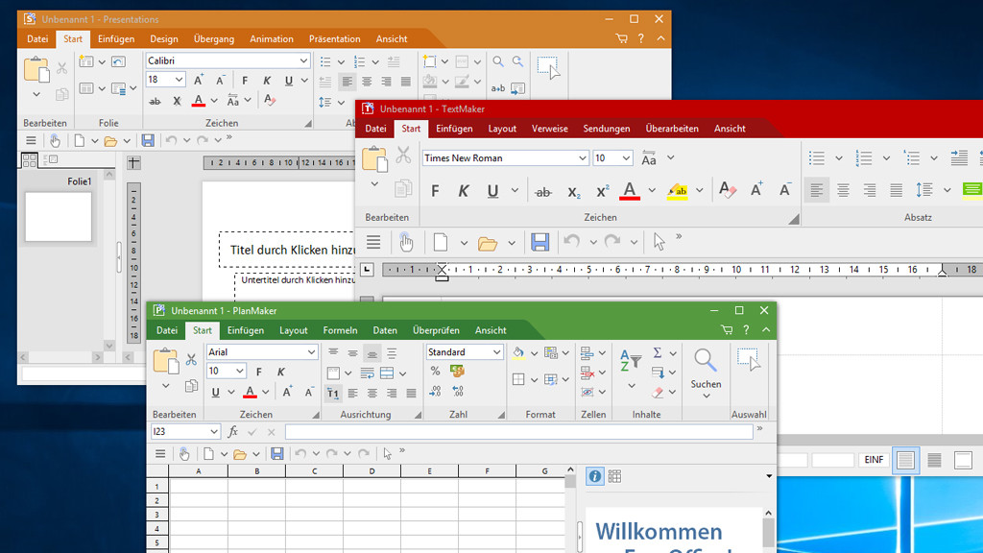Viewport: 983px width, 553px height.
Task: Apply superscript formatting in TextMaker
Action: click(603, 191)
